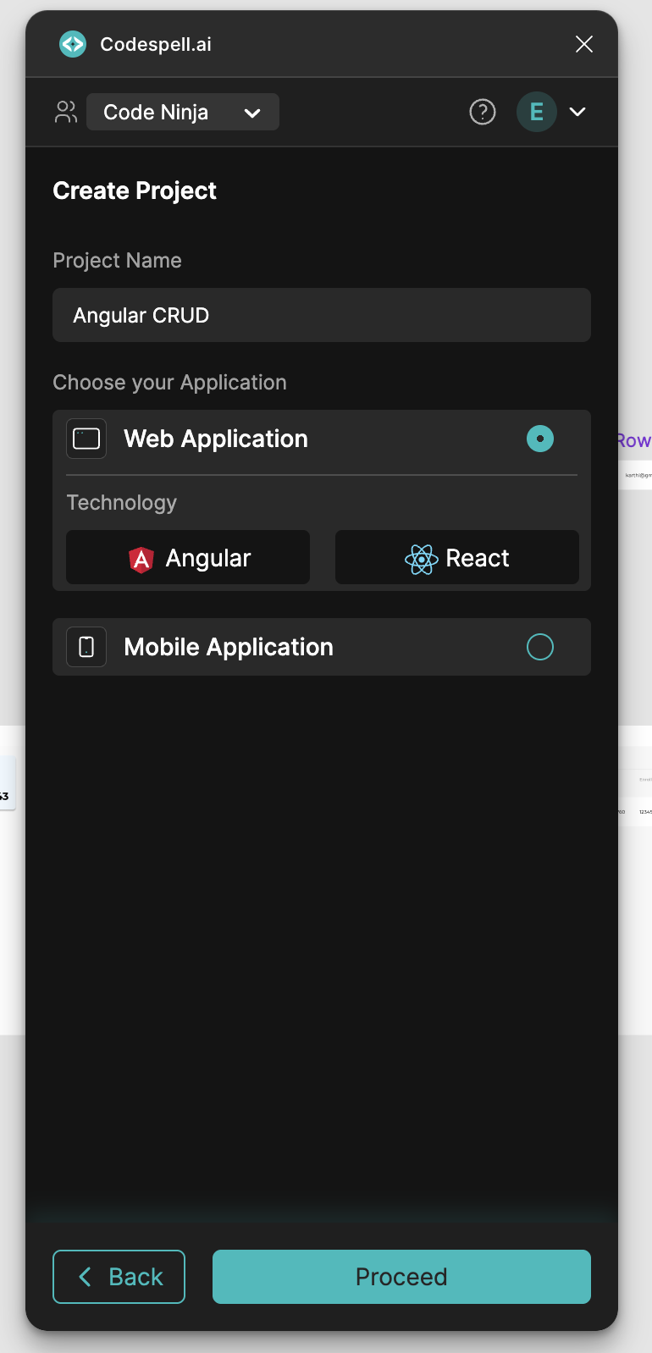Open the help question mark icon
The image size is (652, 1353).
point(483,112)
